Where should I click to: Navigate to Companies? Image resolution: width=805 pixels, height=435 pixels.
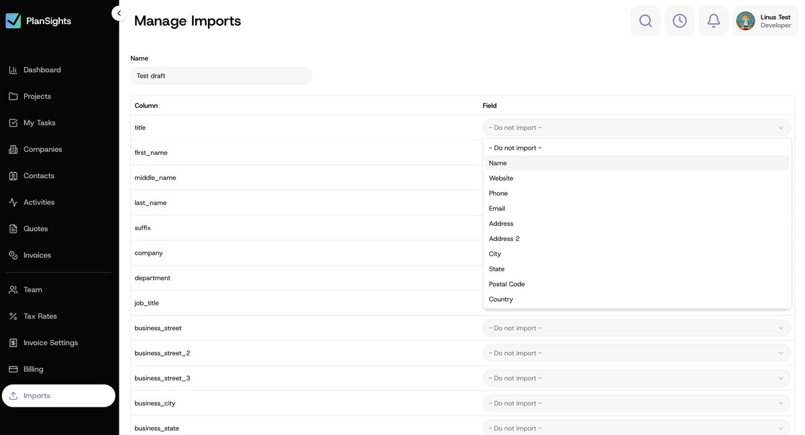(x=58, y=149)
